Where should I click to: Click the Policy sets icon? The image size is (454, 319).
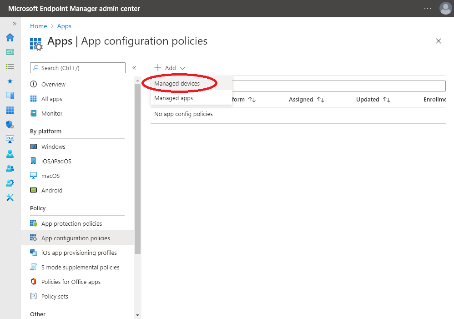coord(34,296)
